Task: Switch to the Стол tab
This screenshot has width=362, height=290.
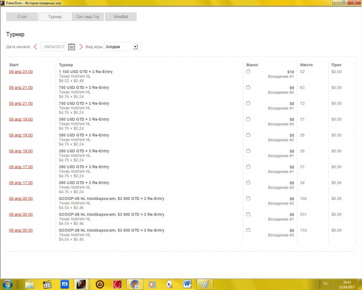Action: point(22,17)
